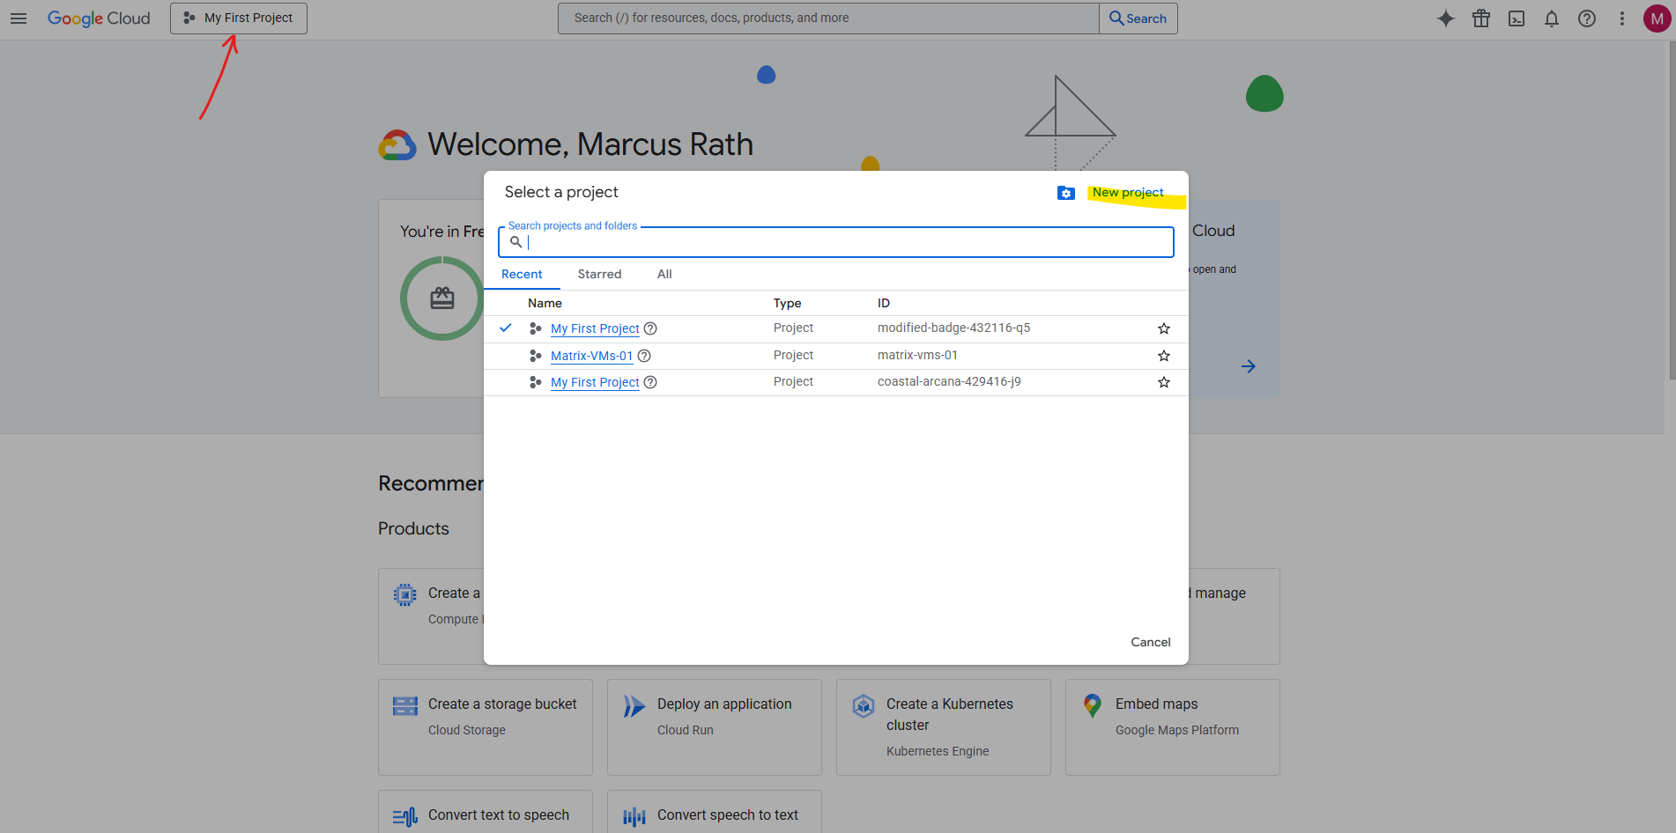Open the help question mark menu

1587,18
